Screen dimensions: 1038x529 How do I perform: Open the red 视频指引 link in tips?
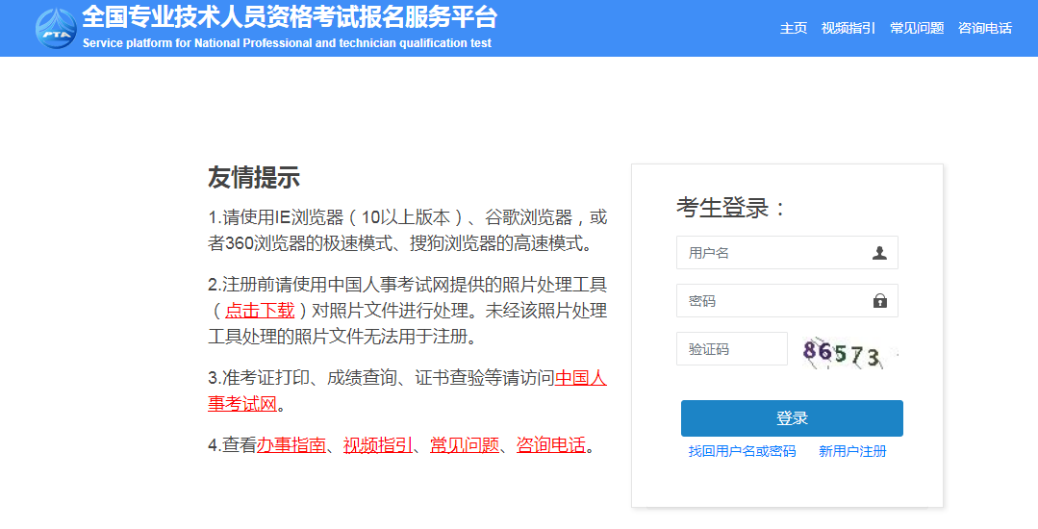(378, 445)
